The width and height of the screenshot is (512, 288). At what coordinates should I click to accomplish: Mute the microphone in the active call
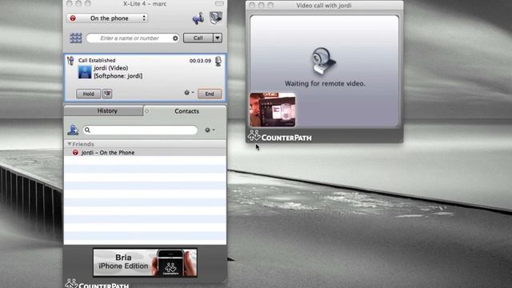click(x=218, y=61)
